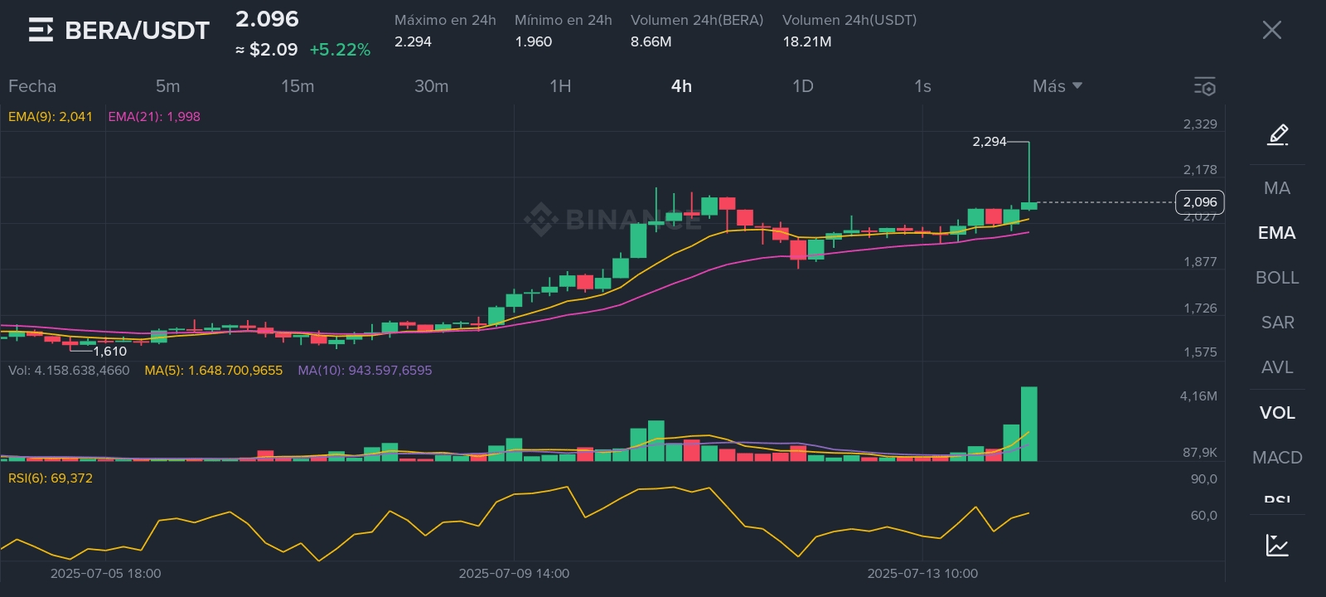Viewport: 1326px width, 597px height.
Task: Toggle the AVL indicator
Action: coord(1277,367)
